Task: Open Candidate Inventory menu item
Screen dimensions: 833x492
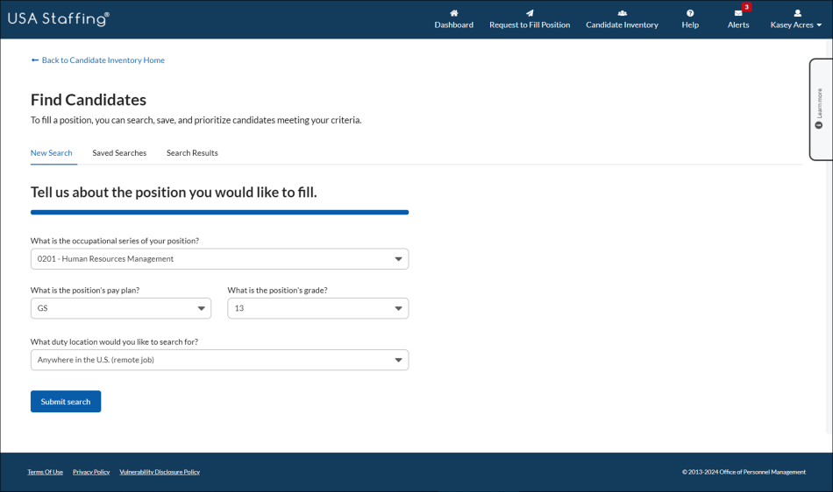Action: point(622,25)
